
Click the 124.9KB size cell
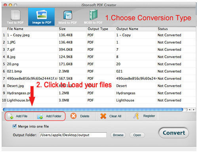click(66, 57)
